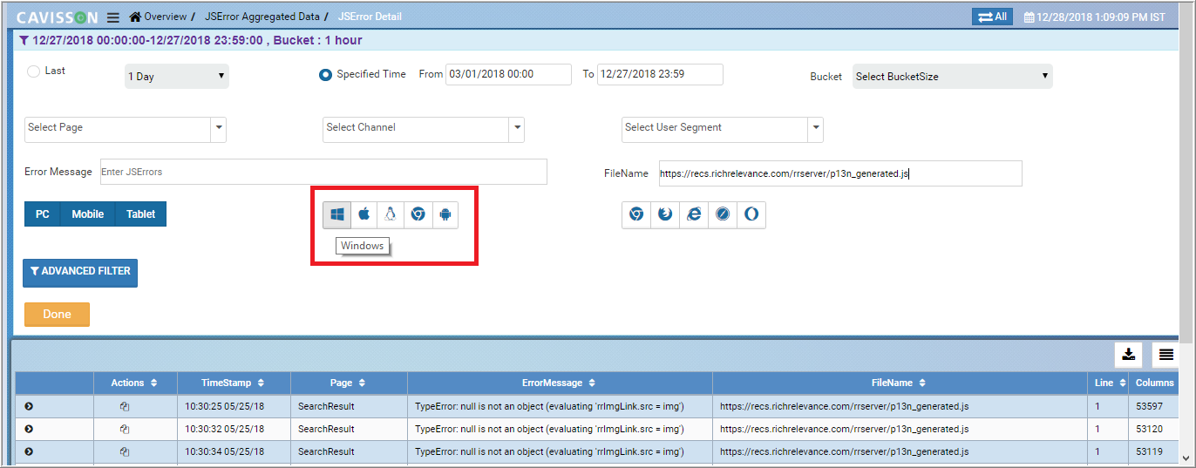Select the Apple macOS filter icon
Image resolution: width=1196 pixels, height=468 pixels.
tap(364, 214)
